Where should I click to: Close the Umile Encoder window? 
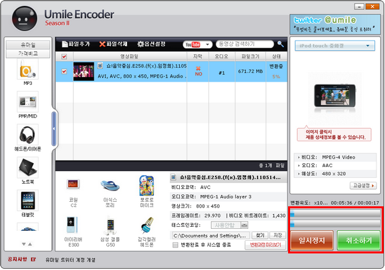click(x=372, y=7)
